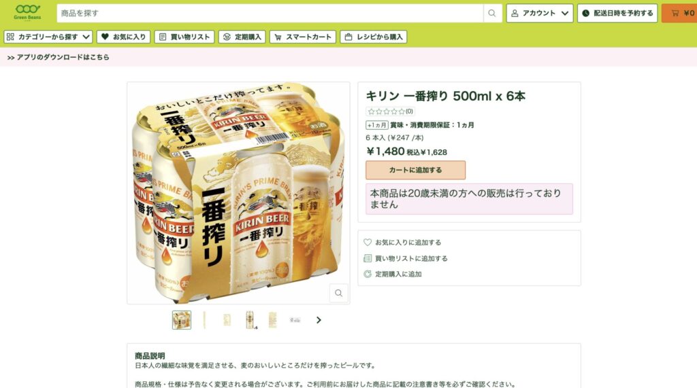The height and width of the screenshot is (388, 697).
Task: Expand the アカウント dropdown
Action: pyautogui.click(x=540, y=14)
